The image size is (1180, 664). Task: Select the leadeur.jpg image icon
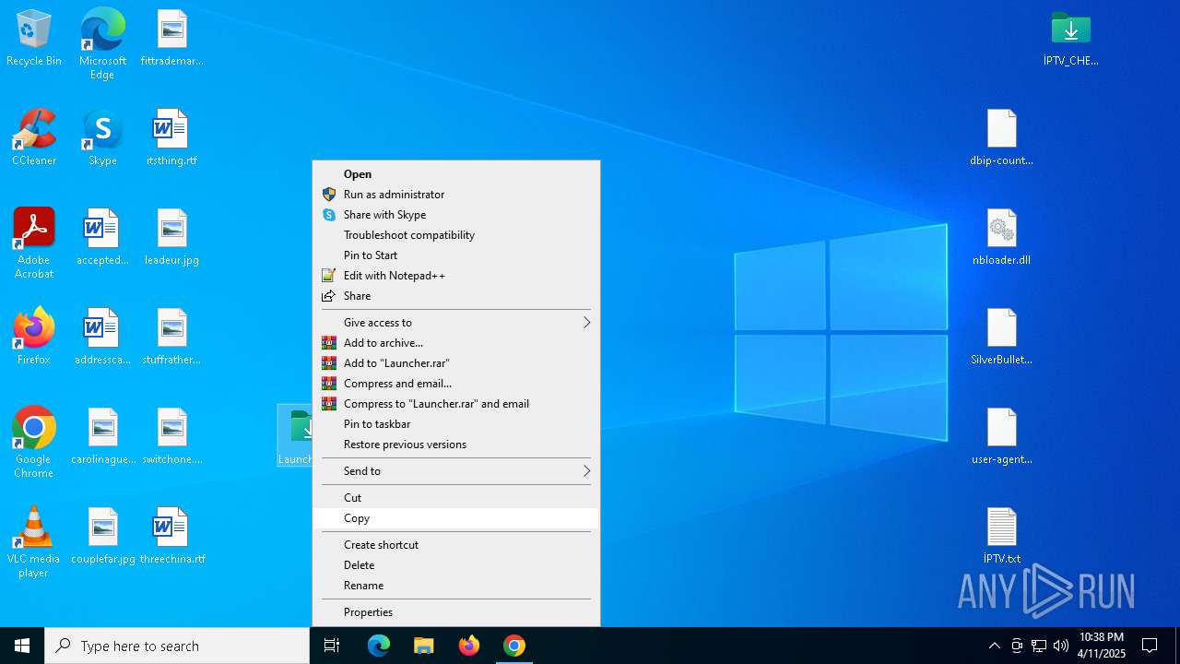tap(171, 238)
